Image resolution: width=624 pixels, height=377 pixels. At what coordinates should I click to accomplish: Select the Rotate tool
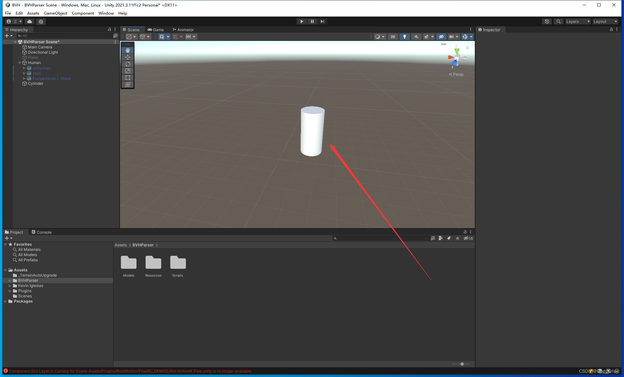[x=128, y=64]
